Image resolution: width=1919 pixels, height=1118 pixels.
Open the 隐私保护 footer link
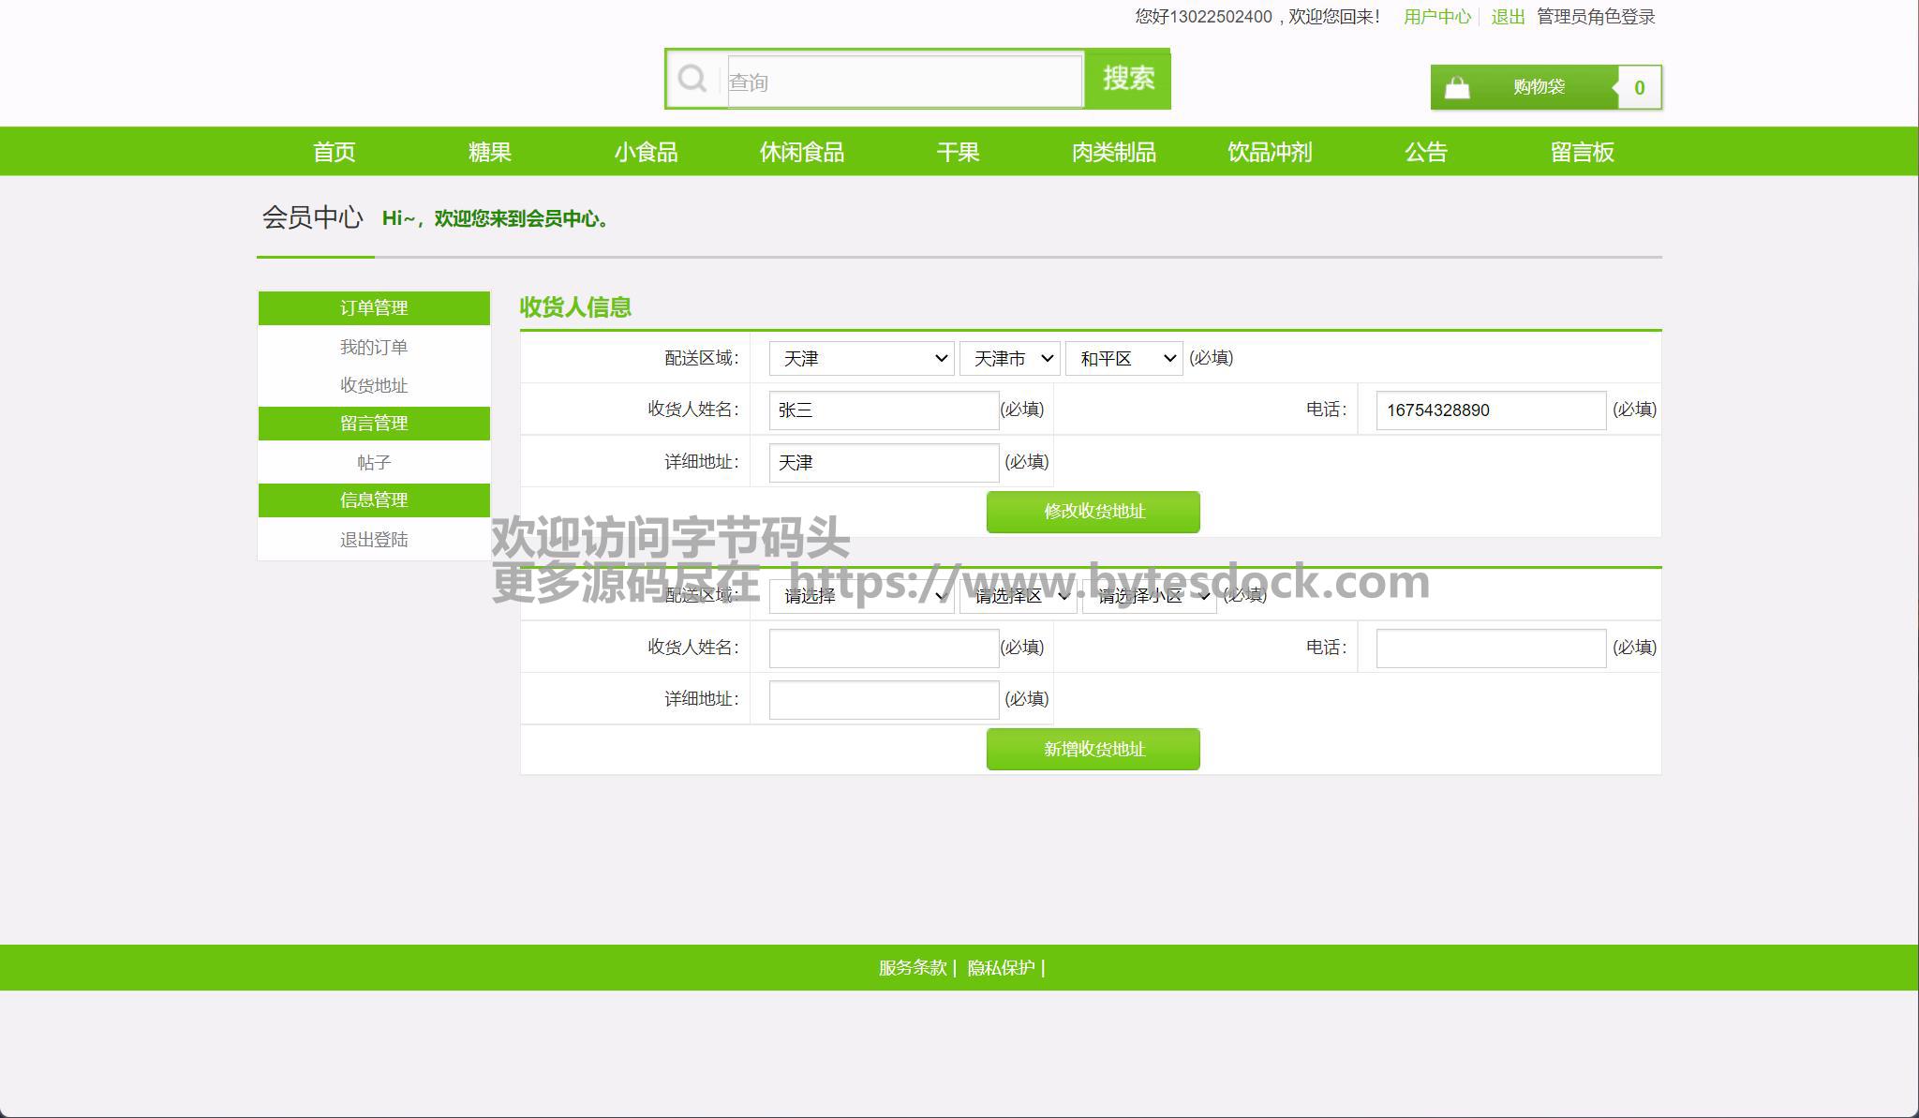pos(1001,968)
